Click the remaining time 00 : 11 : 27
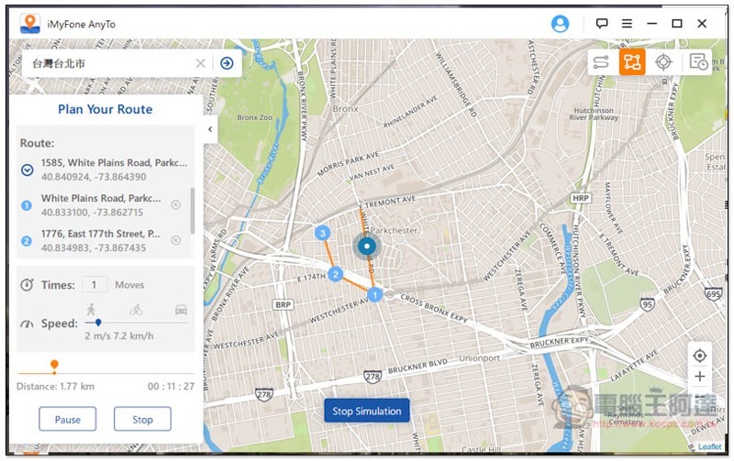Viewport: 734px width, 461px height. coord(171,386)
